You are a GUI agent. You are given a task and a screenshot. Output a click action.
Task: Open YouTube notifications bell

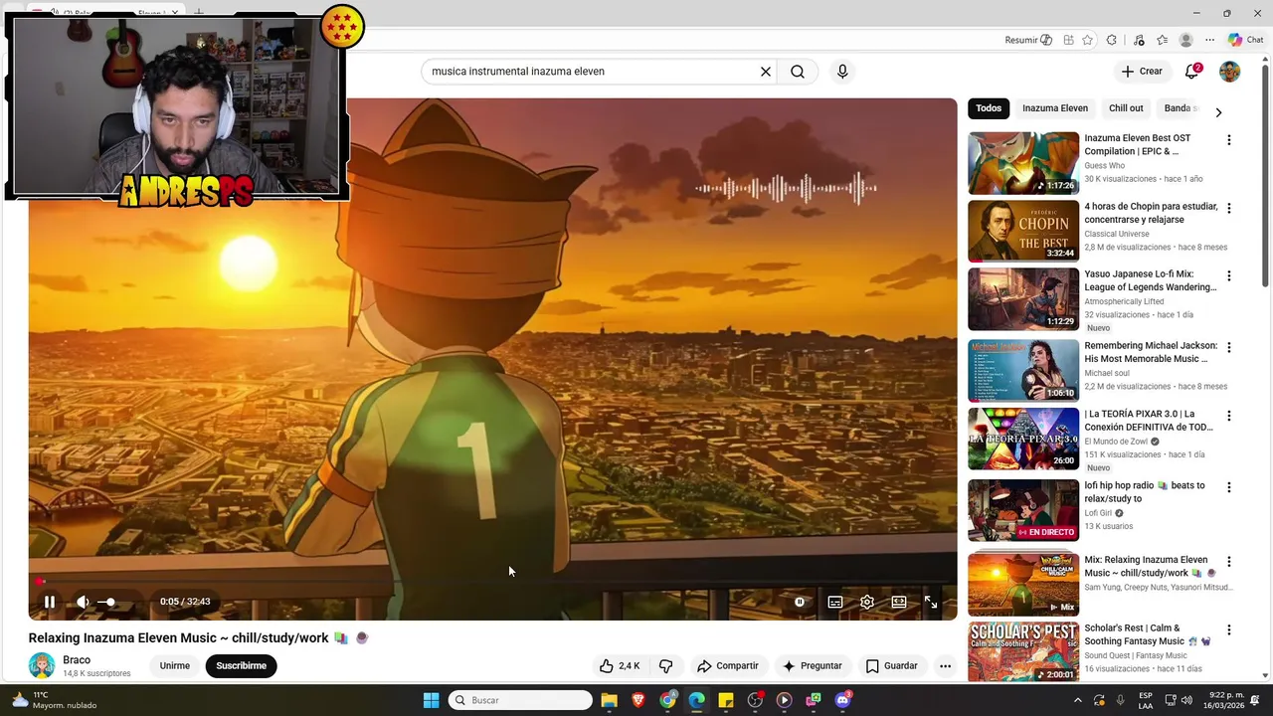pos(1191,72)
